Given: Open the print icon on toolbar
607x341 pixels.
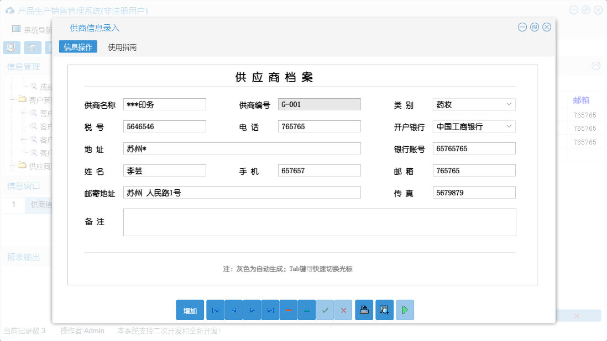Looking at the screenshot, I should pyautogui.click(x=364, y=310).
